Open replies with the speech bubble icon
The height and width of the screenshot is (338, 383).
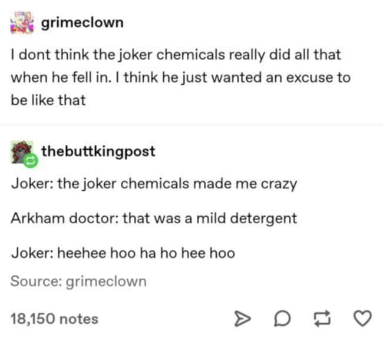(282, 319)
